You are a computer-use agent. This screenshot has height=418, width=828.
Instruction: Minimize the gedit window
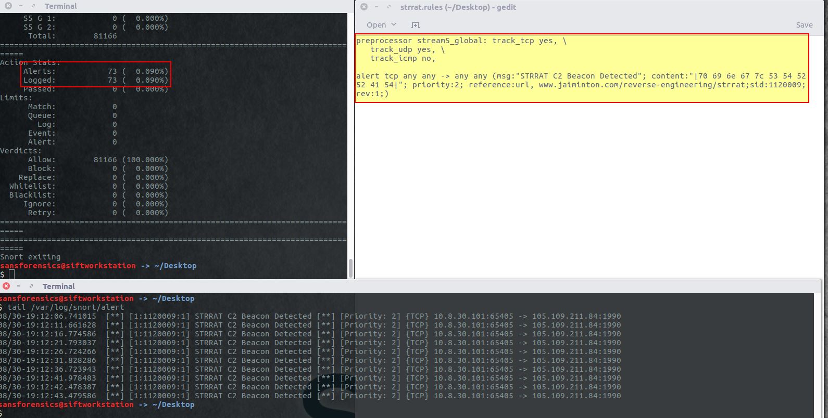coord(377,7)
